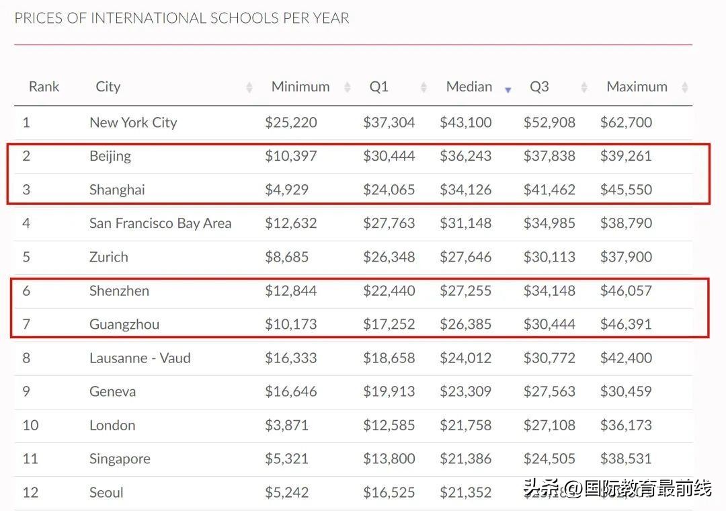The height and width of the screenshot is (511, 726).
Task: Expand sorting options on the City column
Action: (x=250, y=87)
